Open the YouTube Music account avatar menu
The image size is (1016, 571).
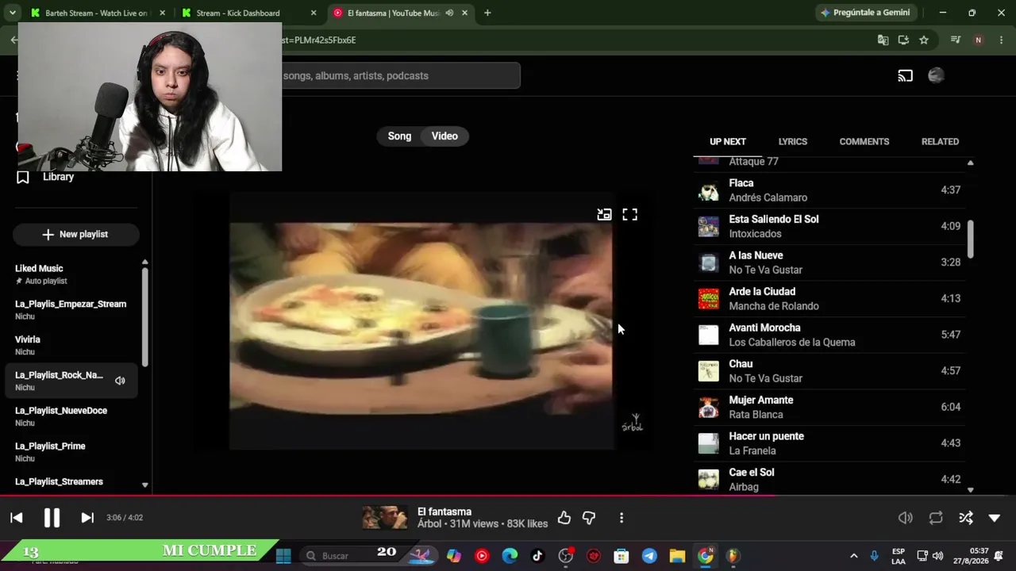(936, 76)
